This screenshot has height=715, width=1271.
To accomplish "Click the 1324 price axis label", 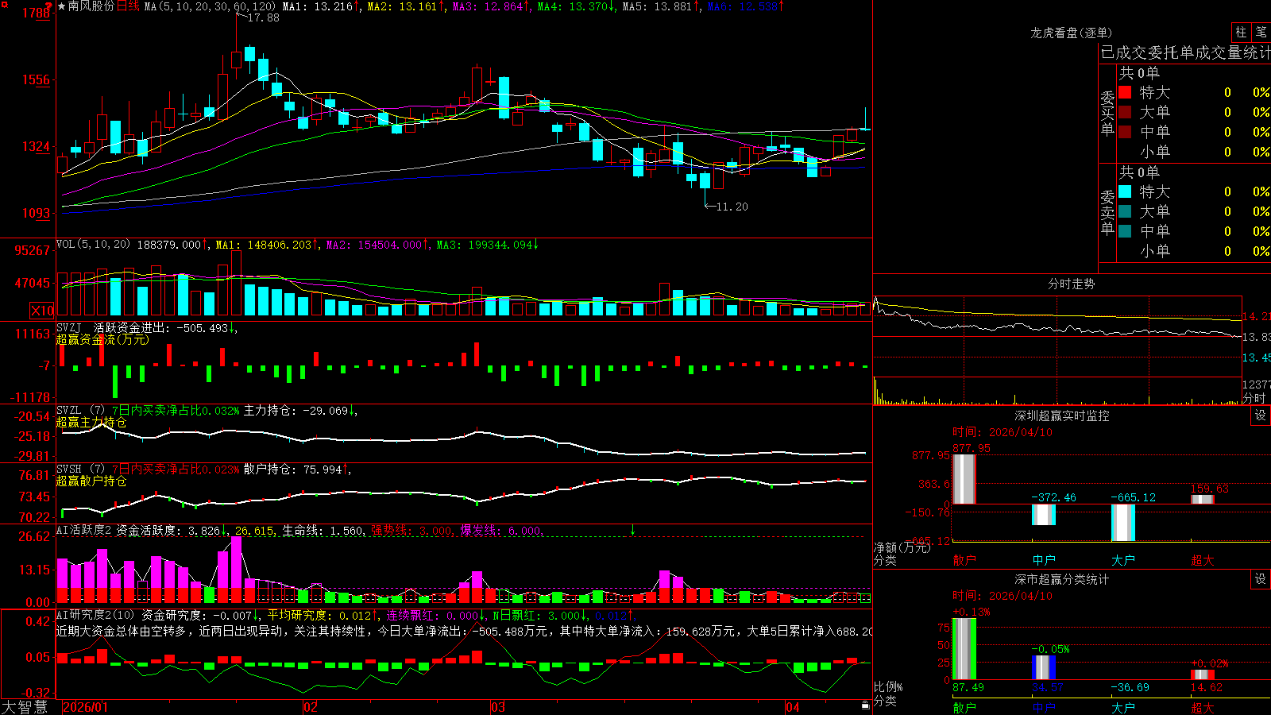I will click(36, 146).
